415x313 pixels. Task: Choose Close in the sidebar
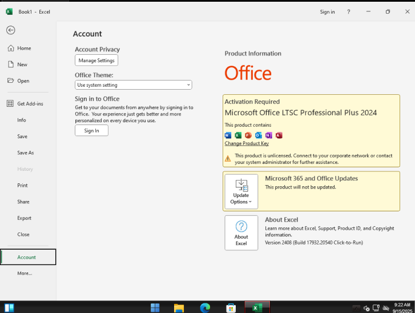pos(23,234)
